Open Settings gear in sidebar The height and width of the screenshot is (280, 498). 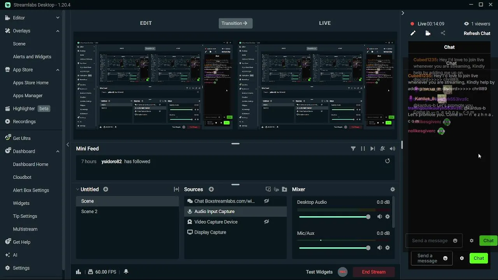point(7,268)
